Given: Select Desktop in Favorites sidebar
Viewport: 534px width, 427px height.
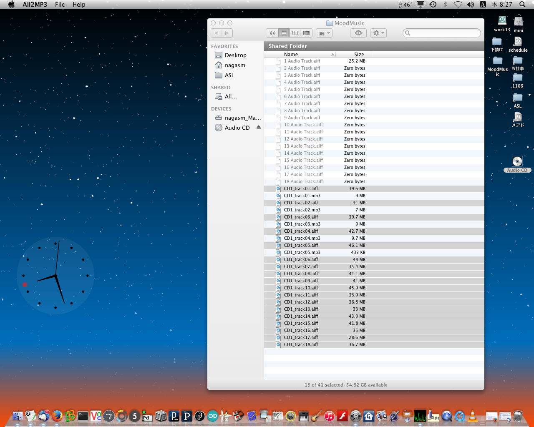Looking at the screenshot, I should [x=235, y=55].
